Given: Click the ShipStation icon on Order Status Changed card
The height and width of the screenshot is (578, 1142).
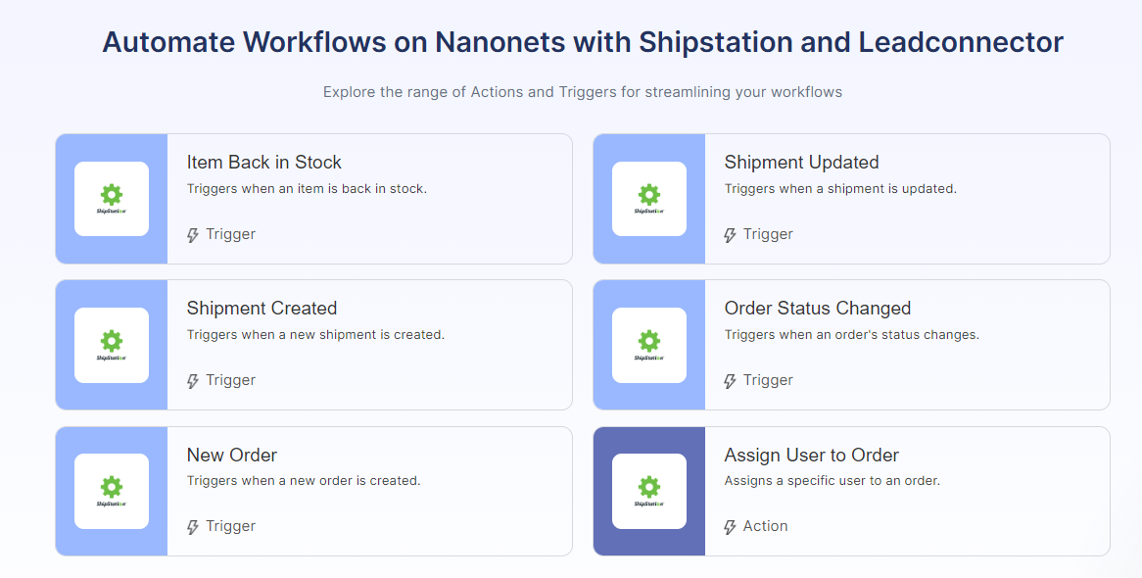Looking at the screenshot, I should pyautogui.click(x=648, y=345).
